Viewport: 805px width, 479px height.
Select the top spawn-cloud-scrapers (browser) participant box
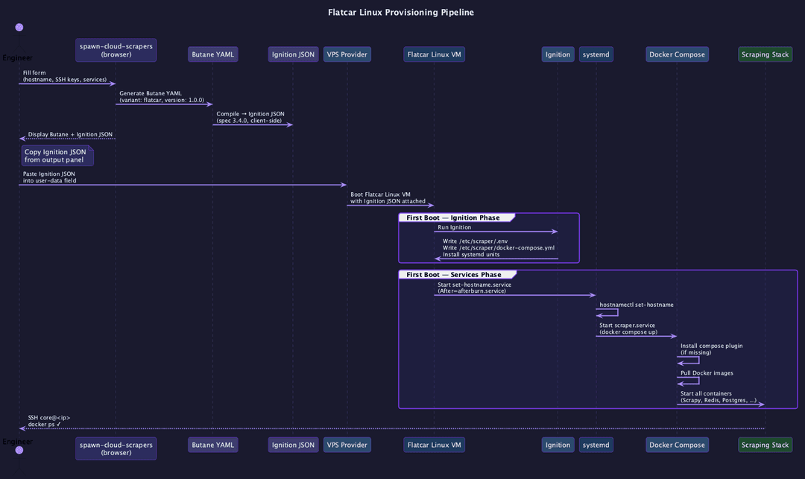point(116,50)
